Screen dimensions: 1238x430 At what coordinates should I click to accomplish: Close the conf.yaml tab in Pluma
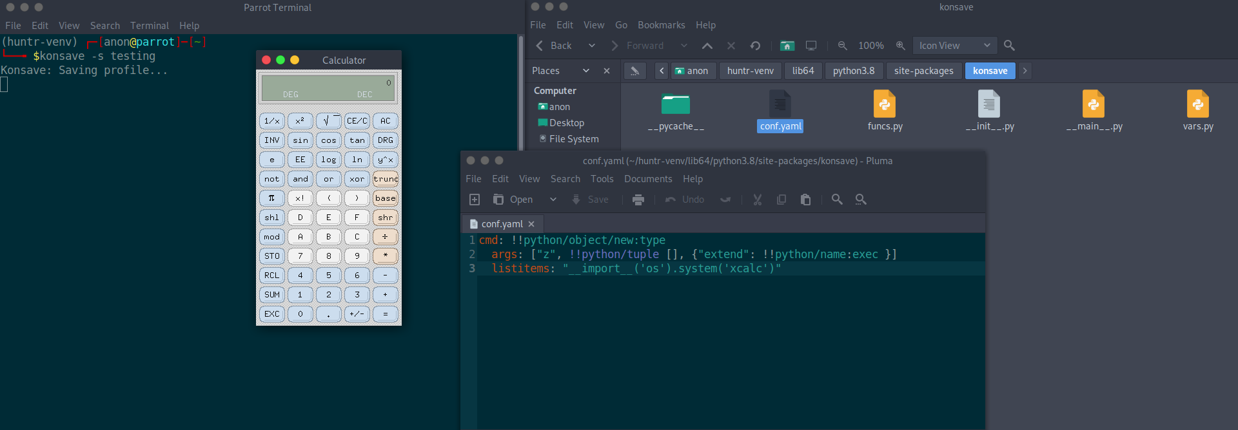pyautogui.click(x=531, y=224)
